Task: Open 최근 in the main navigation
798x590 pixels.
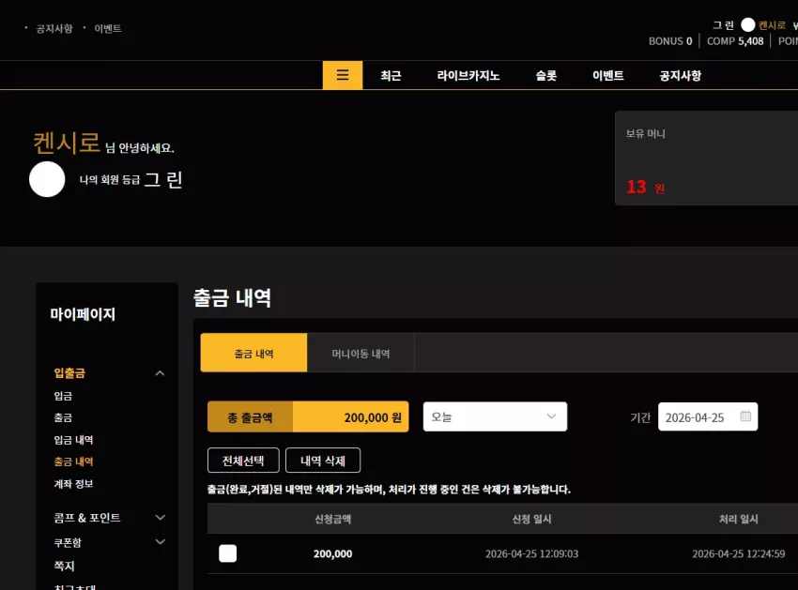Action: point(391,76)
